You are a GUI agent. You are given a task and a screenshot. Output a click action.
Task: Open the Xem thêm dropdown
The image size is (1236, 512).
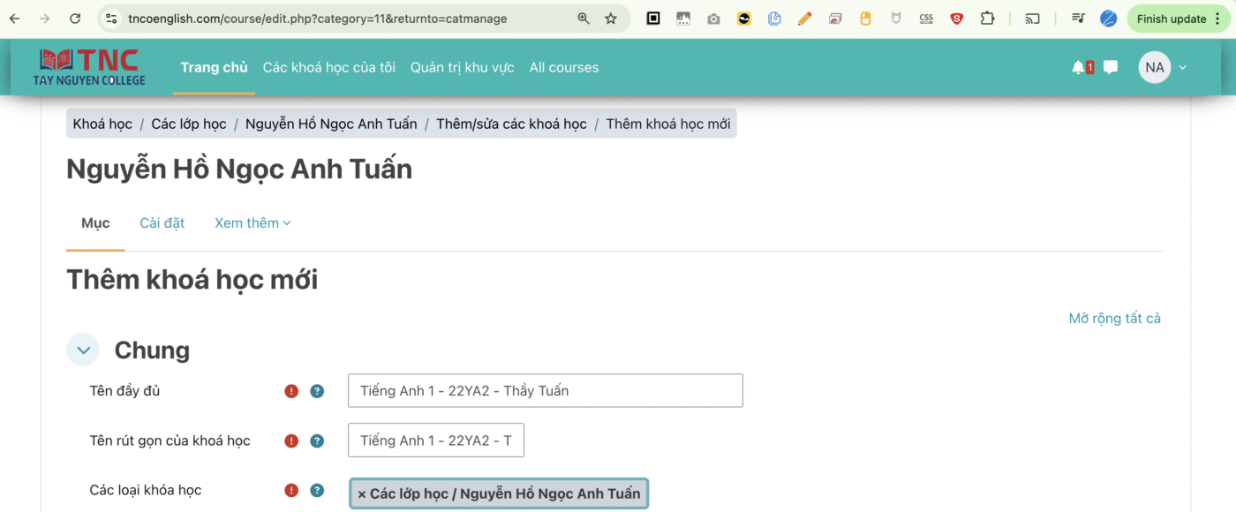click(x=252, y=223)
